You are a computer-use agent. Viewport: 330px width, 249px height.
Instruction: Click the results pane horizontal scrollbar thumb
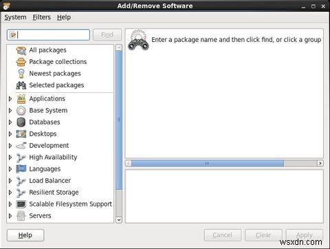208,163
